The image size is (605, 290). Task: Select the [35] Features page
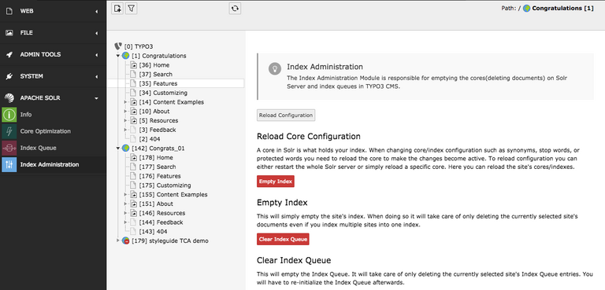[158, 83]
